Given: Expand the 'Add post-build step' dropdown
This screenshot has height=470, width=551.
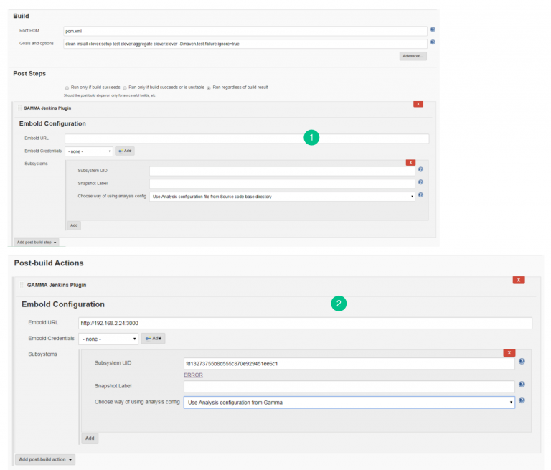Looking at the screenshot, I should (37, 243).
